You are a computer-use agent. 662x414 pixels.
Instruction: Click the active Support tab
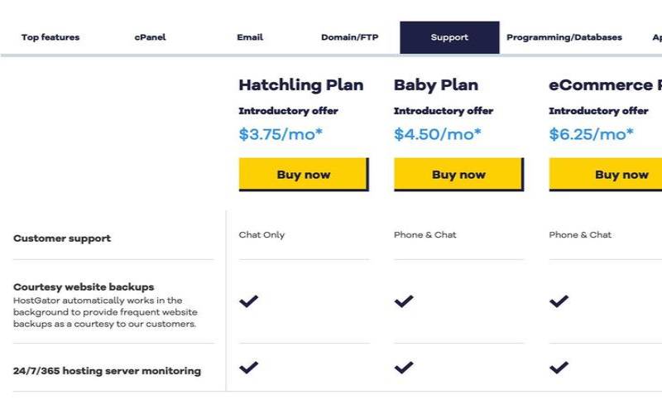point(449,37)
